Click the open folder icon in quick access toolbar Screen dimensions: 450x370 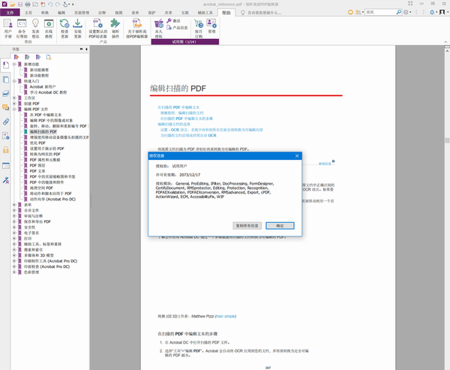point(12,5)
